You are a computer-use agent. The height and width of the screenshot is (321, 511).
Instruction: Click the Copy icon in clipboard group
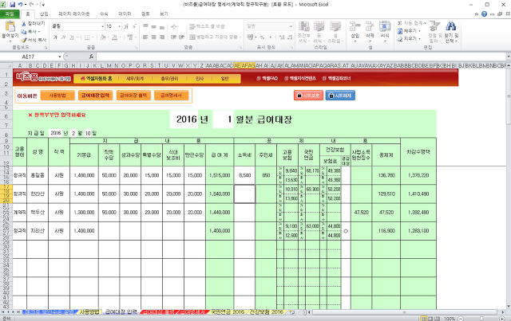(x=23, y=32)
